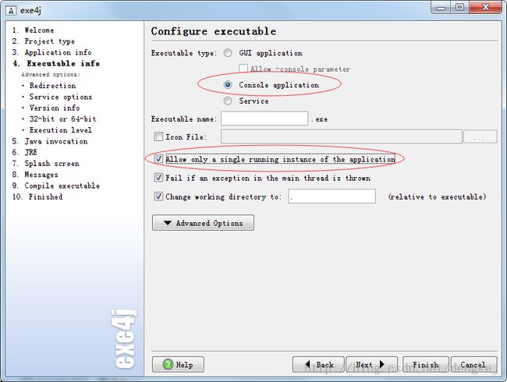507x382 pixels.
Task: Open 32-bit or 64-bit advanced item
Action: point(62,119)
